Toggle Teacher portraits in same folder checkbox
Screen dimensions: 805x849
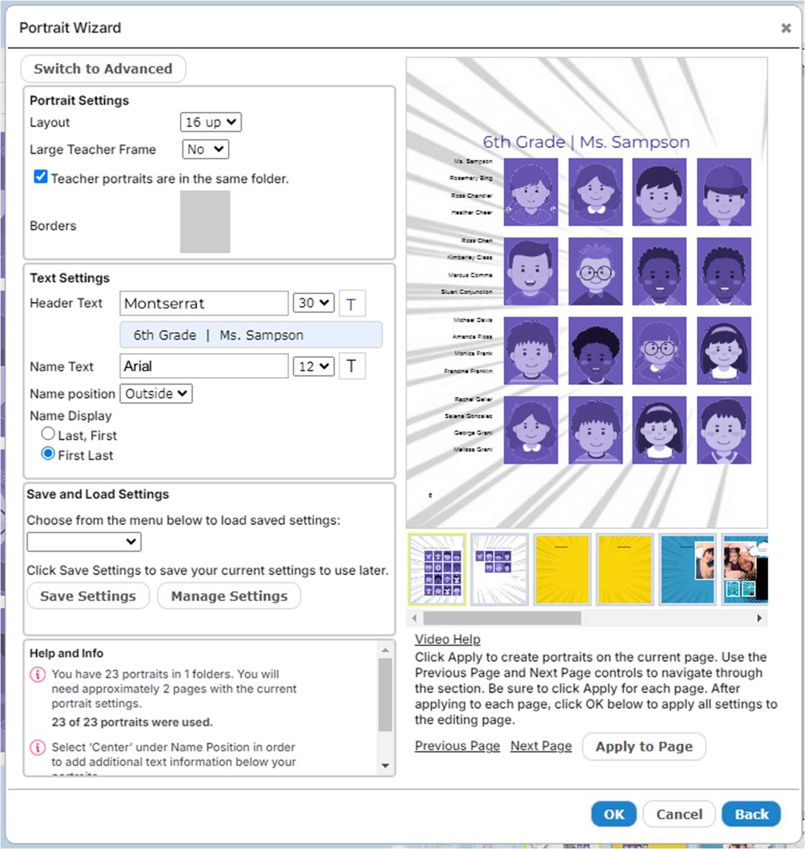[41, 177]
